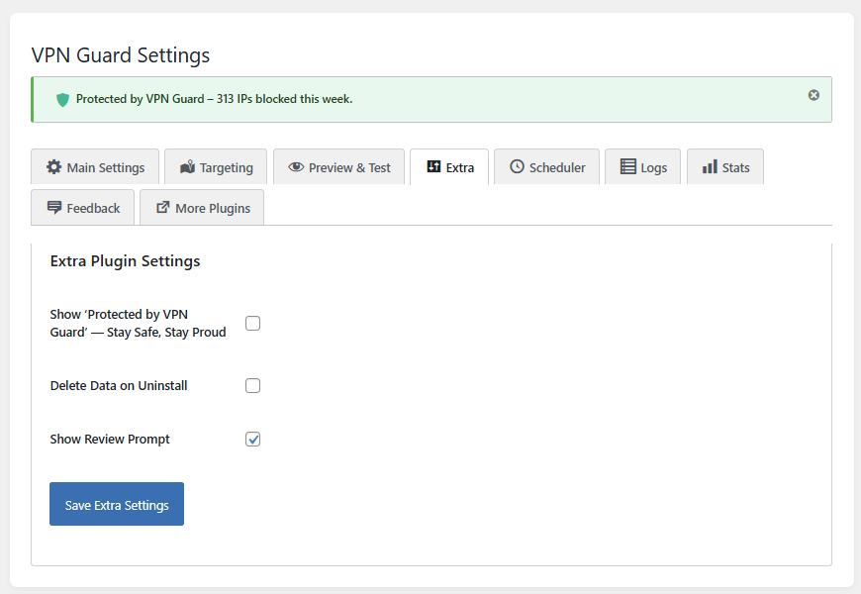This screenshot has width=861, height=594.
Task: Select the Extra tab
Action: pos(449,167)
